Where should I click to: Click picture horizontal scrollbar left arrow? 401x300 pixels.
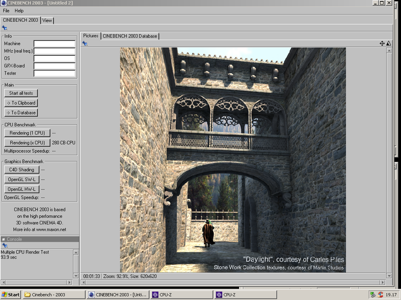[83, 282]
